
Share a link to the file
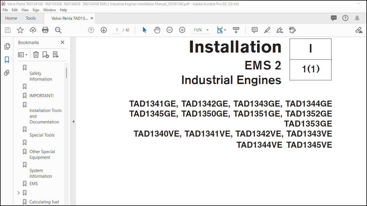(x=359, y=30)
